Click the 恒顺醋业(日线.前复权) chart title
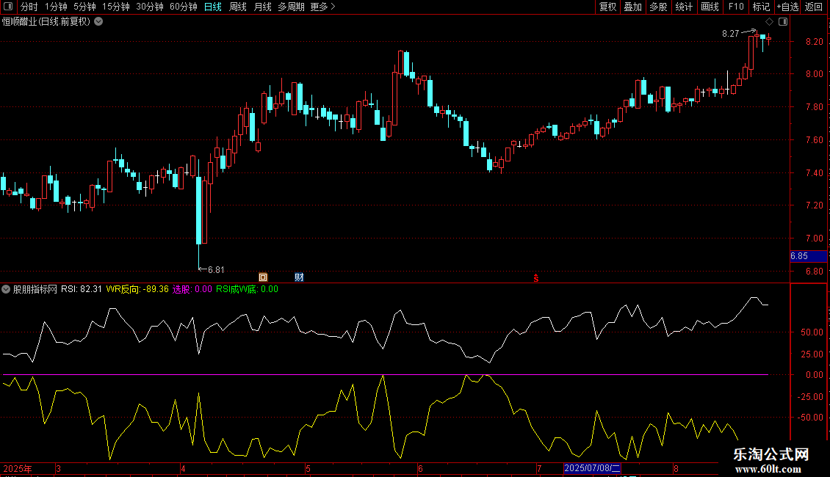The width and height of the screenshot is (830, 477). [x=46, y=22]
